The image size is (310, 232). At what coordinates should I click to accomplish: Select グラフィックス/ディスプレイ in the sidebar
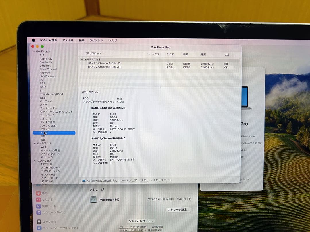point(57,112)
